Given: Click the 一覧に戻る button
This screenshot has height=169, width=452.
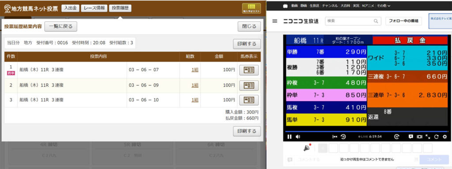Looking at the screenshot, I should click(61, 26).
